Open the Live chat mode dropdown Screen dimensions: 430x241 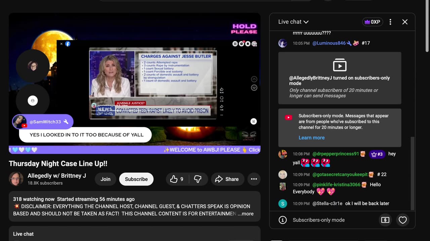tap(293, 22)
